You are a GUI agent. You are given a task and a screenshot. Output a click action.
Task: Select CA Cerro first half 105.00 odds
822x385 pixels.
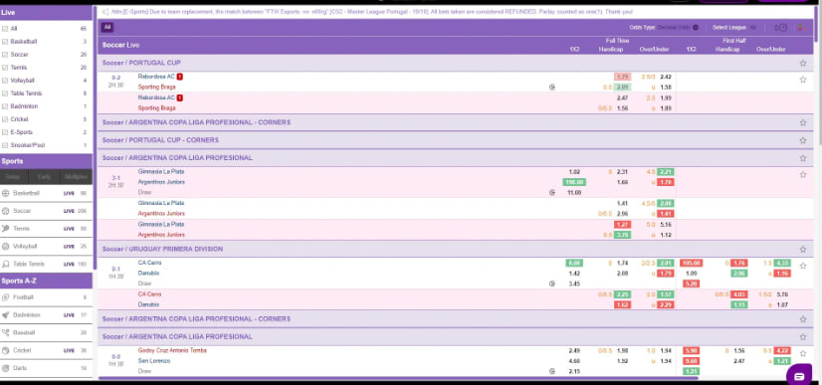691,263
